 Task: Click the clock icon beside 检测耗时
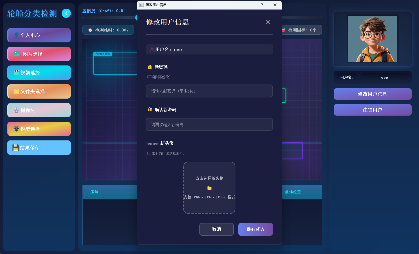[x=90, y=30]
